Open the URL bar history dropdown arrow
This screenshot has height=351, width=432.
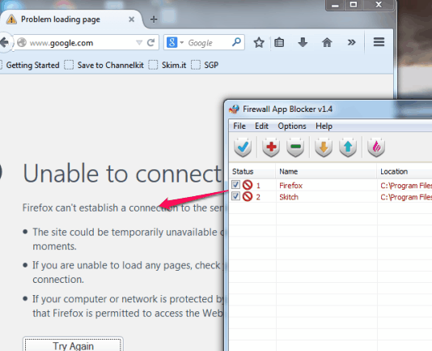click(139, 42)
